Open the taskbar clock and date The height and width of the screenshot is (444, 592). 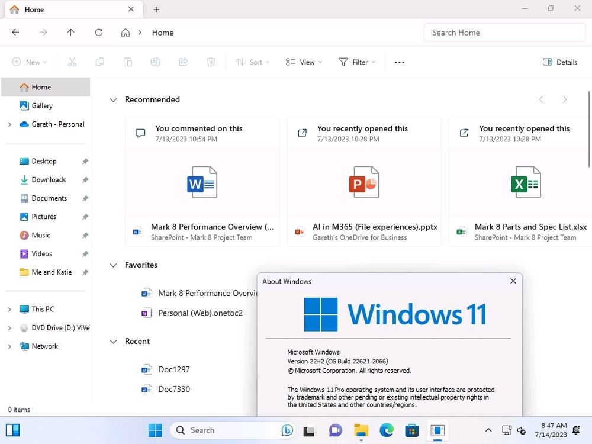pos(551,430)
